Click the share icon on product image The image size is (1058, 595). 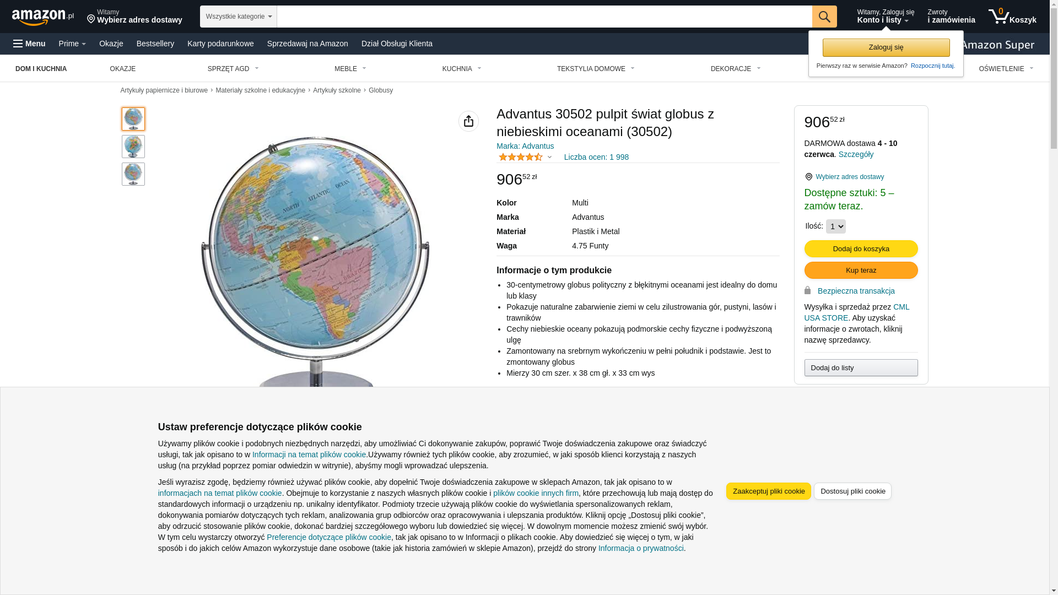468,121
